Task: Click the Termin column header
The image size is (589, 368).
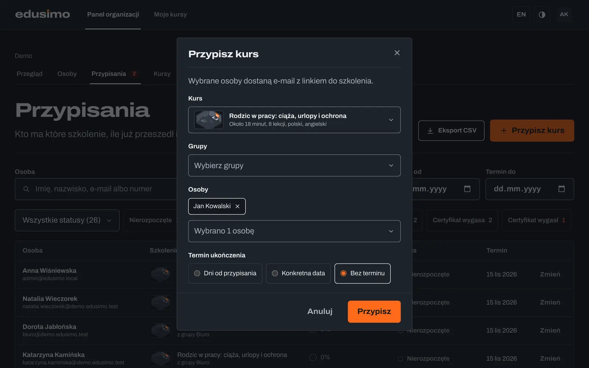Action: 497,251
